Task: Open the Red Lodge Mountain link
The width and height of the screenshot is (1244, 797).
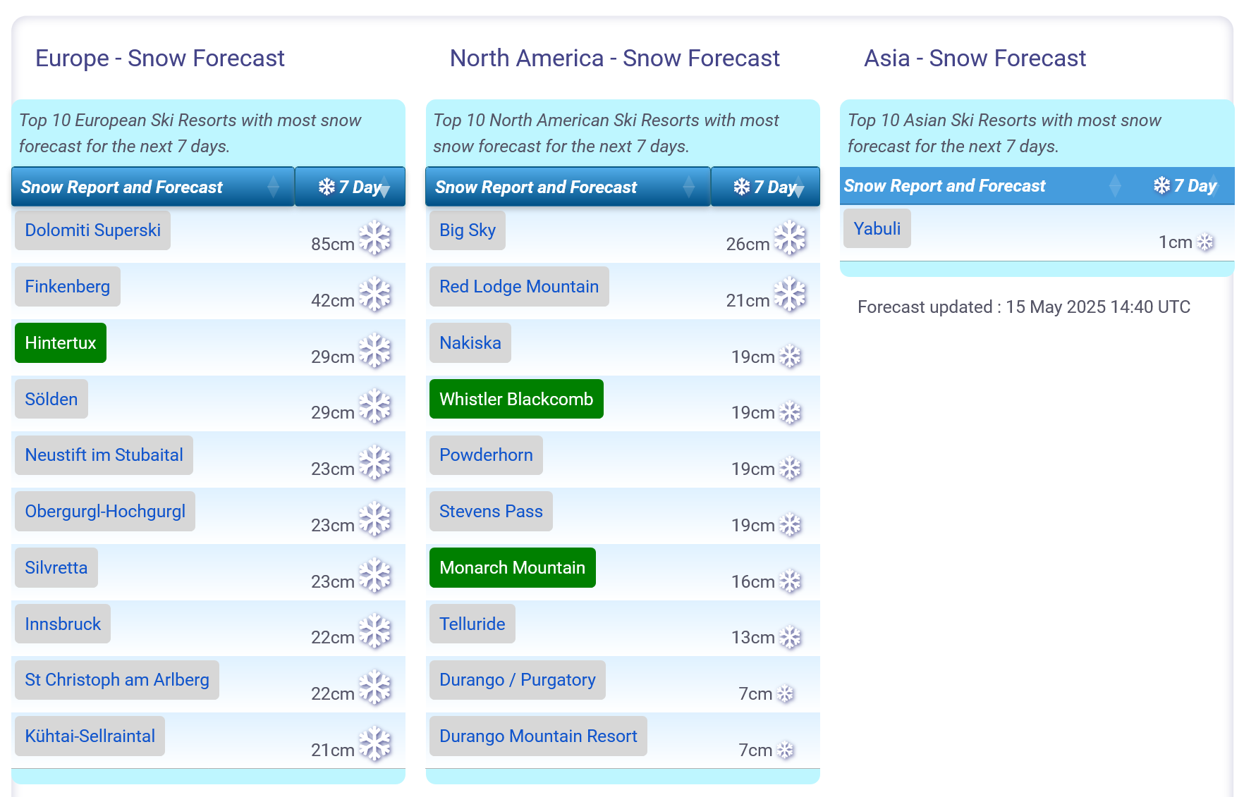Action: 518,287
